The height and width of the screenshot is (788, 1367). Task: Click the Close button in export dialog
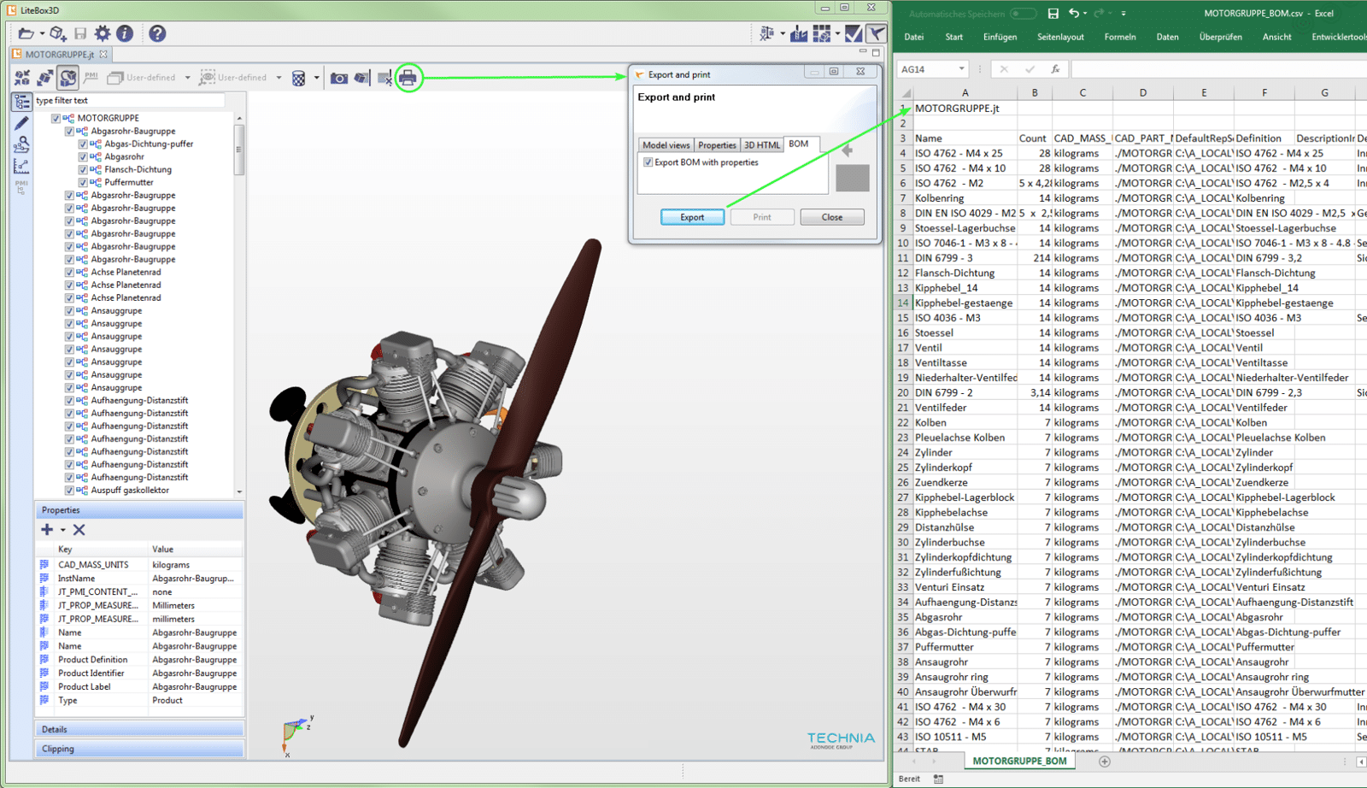832,217
